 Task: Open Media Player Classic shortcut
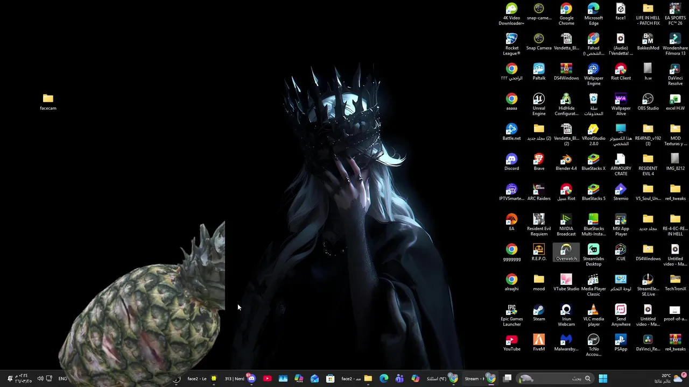click(593, 285)
